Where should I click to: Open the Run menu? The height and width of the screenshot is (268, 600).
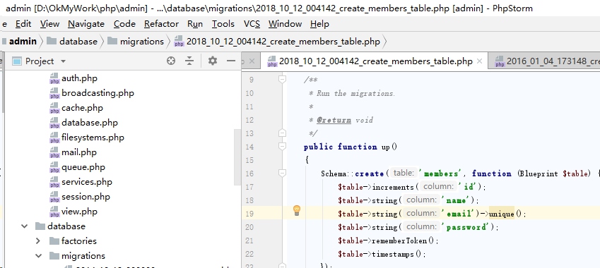pos(195,24)
